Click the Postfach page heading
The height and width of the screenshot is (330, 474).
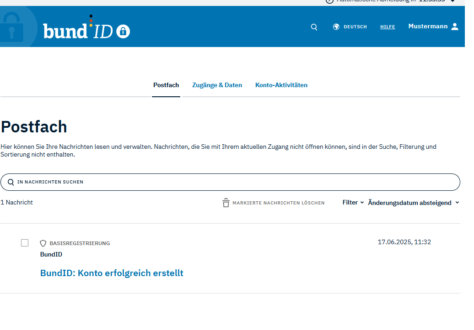pos(33,127)
